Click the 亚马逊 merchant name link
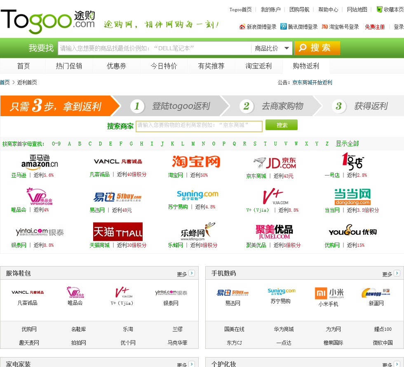 click(19, 175)
